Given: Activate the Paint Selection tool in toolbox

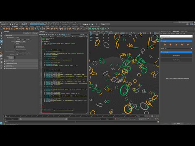Looking at the screenshot, I should pos(1,39).
